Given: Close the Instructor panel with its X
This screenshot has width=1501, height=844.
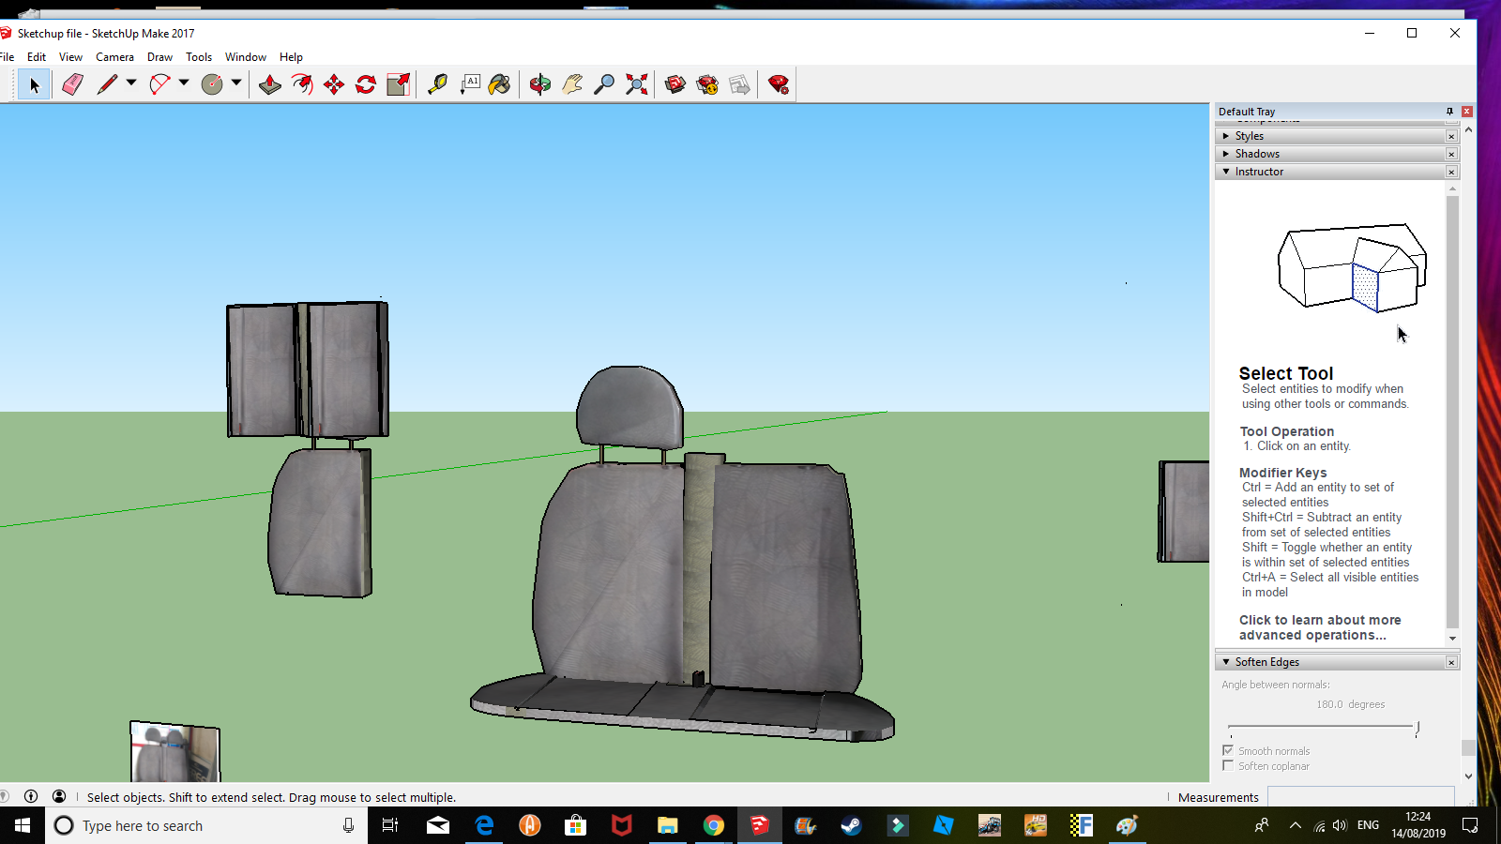Looking at the screenshot, I should [x=1451, y=172].
